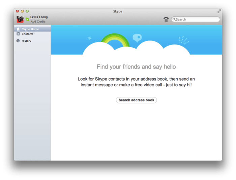Click the magnifier icon in Search field

(x=174, y=19)
